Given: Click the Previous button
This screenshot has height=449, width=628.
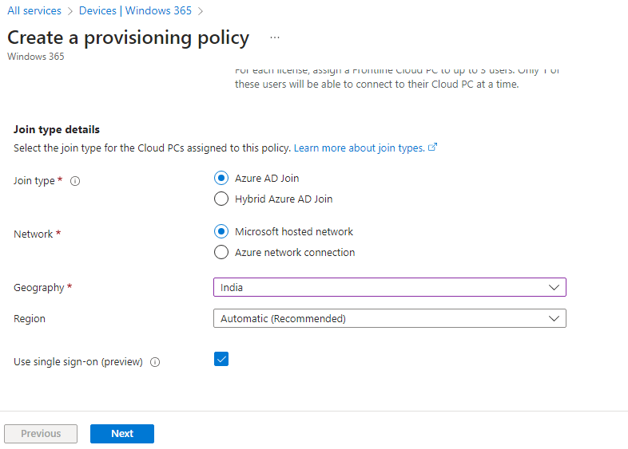Looking at the screenshot, I should coord(41,434).
